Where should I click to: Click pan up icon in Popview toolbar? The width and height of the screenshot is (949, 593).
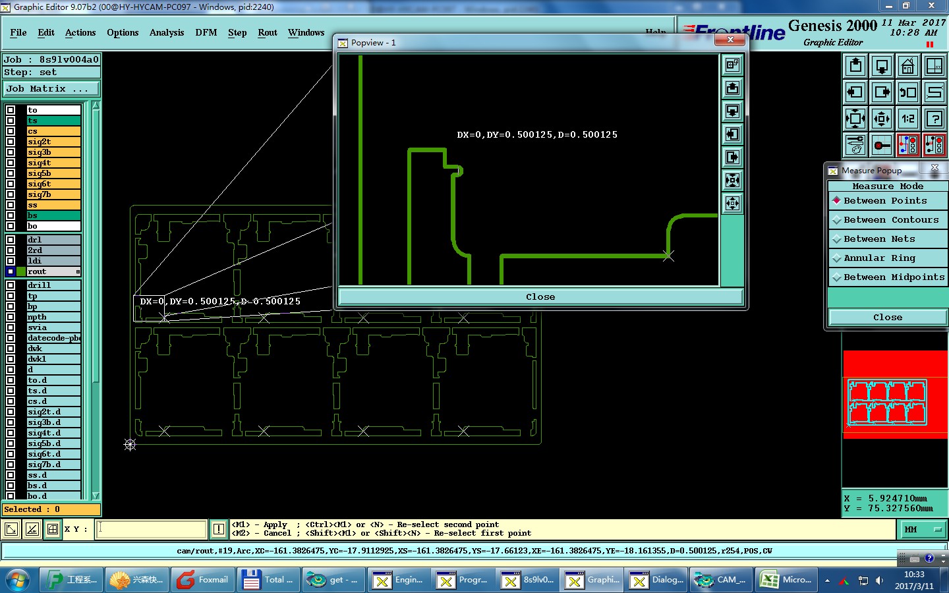[732, 88]
